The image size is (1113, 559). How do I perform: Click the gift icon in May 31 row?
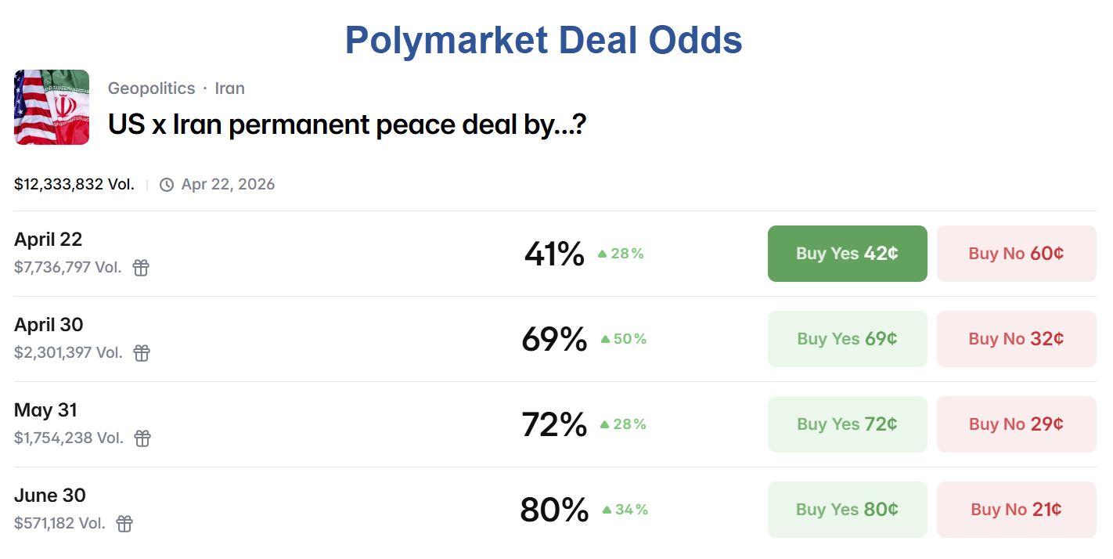pos(142,438)
